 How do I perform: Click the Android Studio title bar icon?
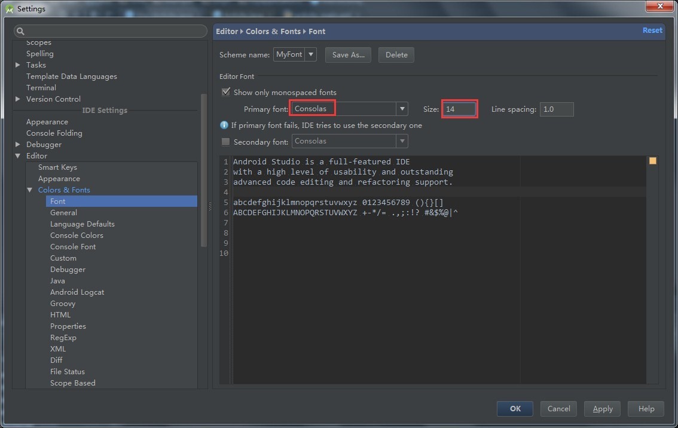8,8
